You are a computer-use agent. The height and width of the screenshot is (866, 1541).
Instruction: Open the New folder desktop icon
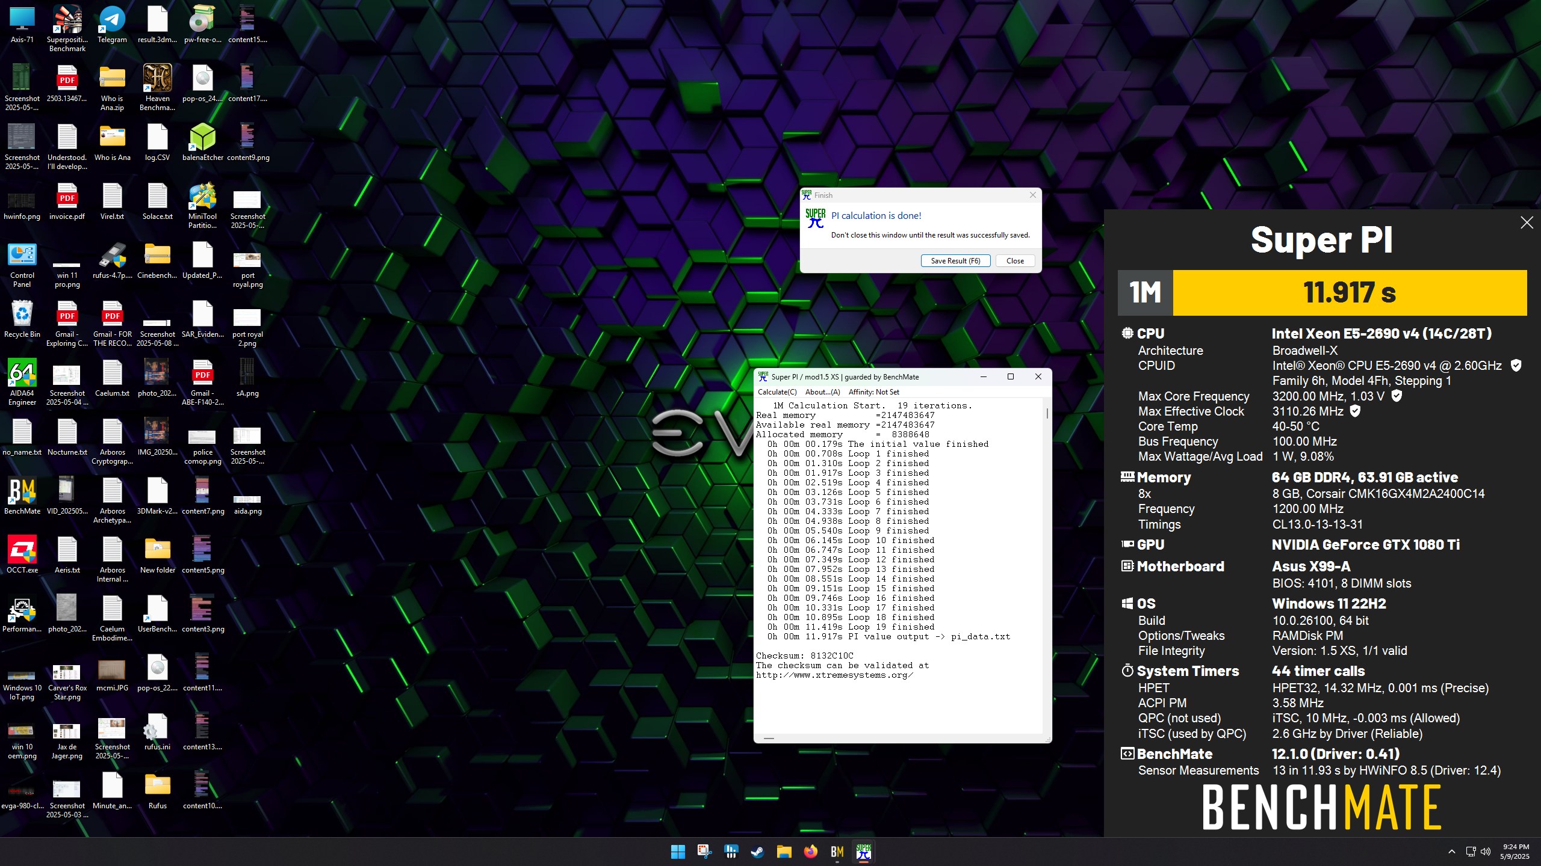pos(157,555)
